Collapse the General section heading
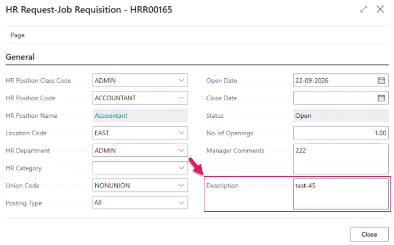Viewport: 394px width, 245px height. (x=20, y=57)
